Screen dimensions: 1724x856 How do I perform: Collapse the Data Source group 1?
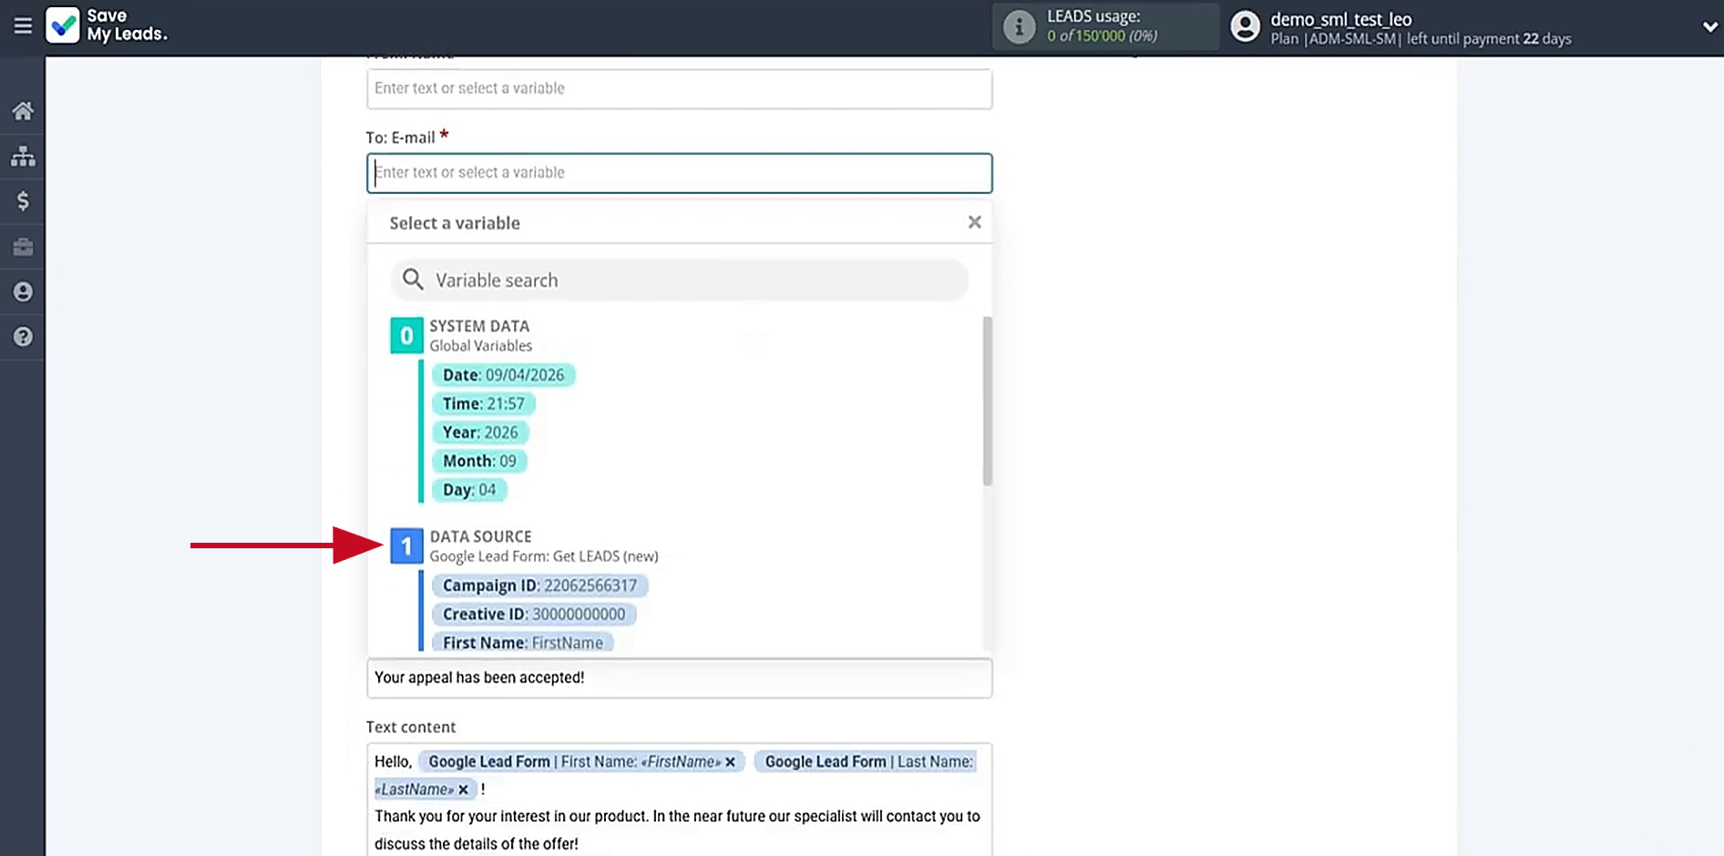coord(406,546)
